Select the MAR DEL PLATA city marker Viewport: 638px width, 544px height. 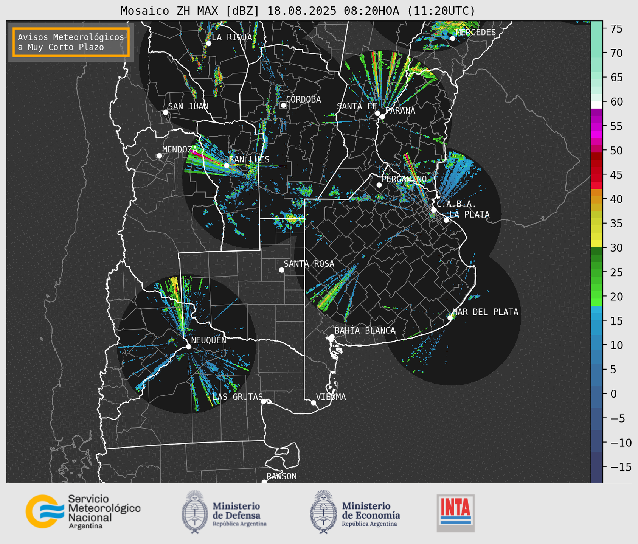(450, 318)
